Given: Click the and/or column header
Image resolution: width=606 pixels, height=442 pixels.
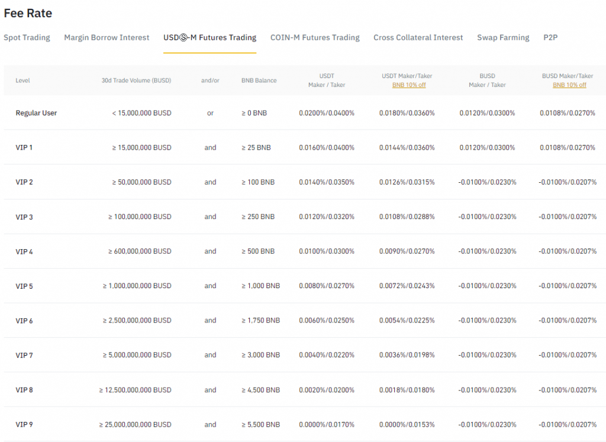Looking at the screenshot, I should pyautogui.click(x=210, y=80).
